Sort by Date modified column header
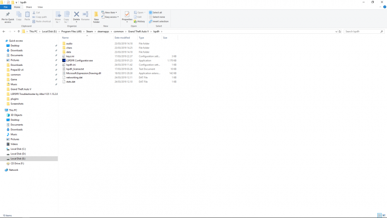 tap(122, 38)
